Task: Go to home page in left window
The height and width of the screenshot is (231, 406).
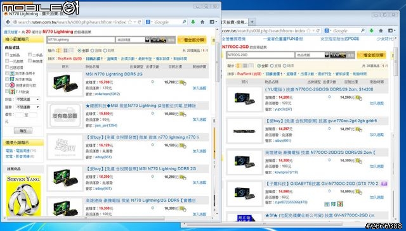Action: click(202, 22)
